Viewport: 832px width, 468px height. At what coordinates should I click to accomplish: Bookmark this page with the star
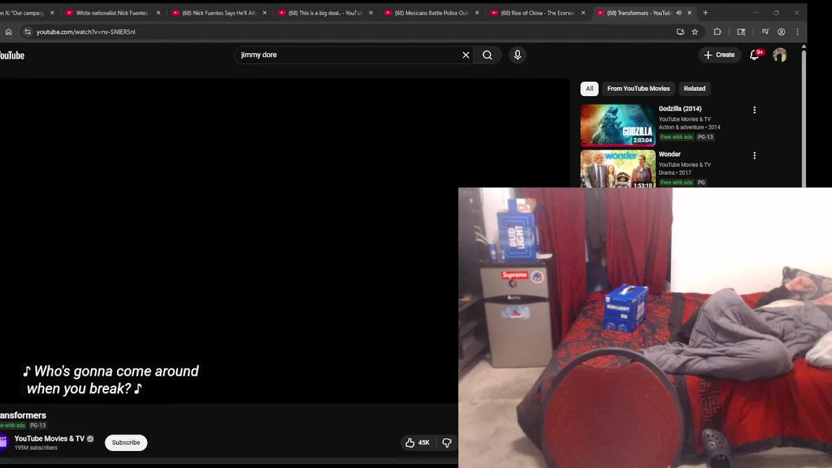coord(695,32)
